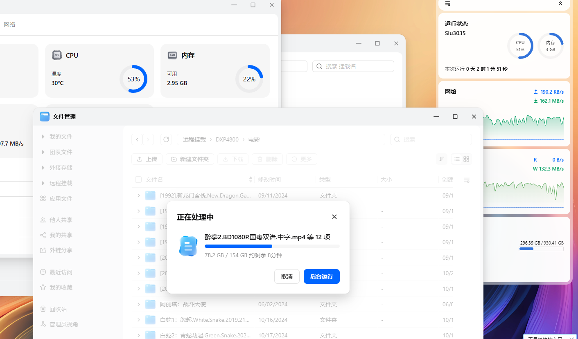Screen dimensions: 578x339
Task: Click the 内存 3 GB ring in 运行状态 widget
Action: pyautogui.click(x=551, y=46)
